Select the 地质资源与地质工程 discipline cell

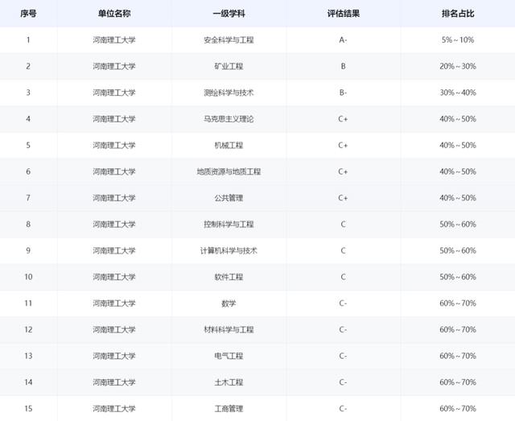coord(229,171)
